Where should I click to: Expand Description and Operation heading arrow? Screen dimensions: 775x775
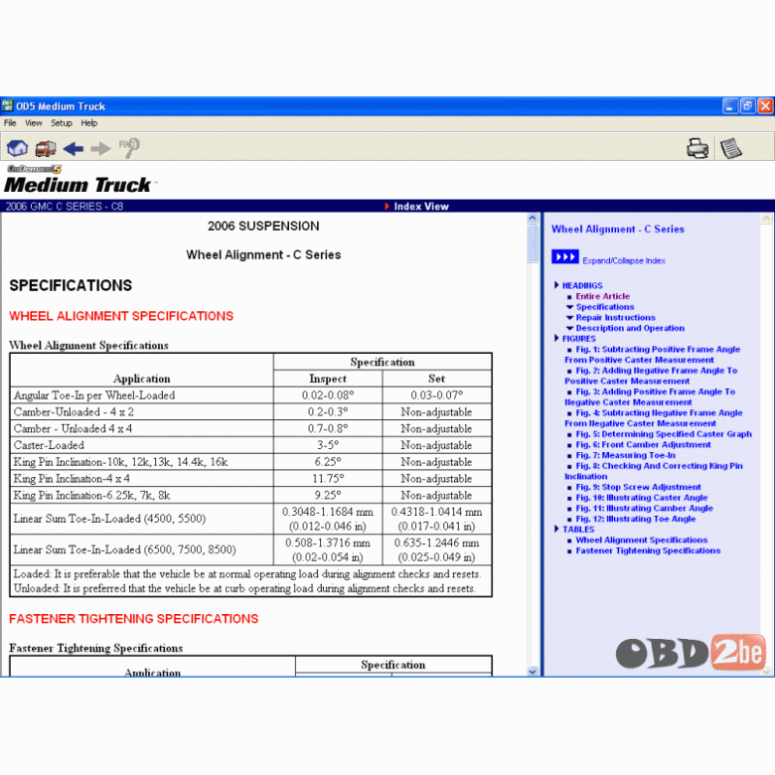click(x=569, y=328)
